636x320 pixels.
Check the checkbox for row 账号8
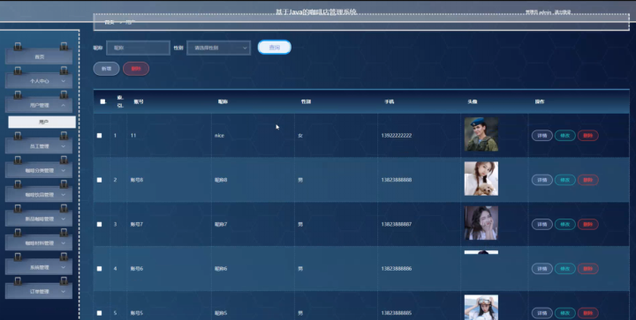click(x=99, y=180)
